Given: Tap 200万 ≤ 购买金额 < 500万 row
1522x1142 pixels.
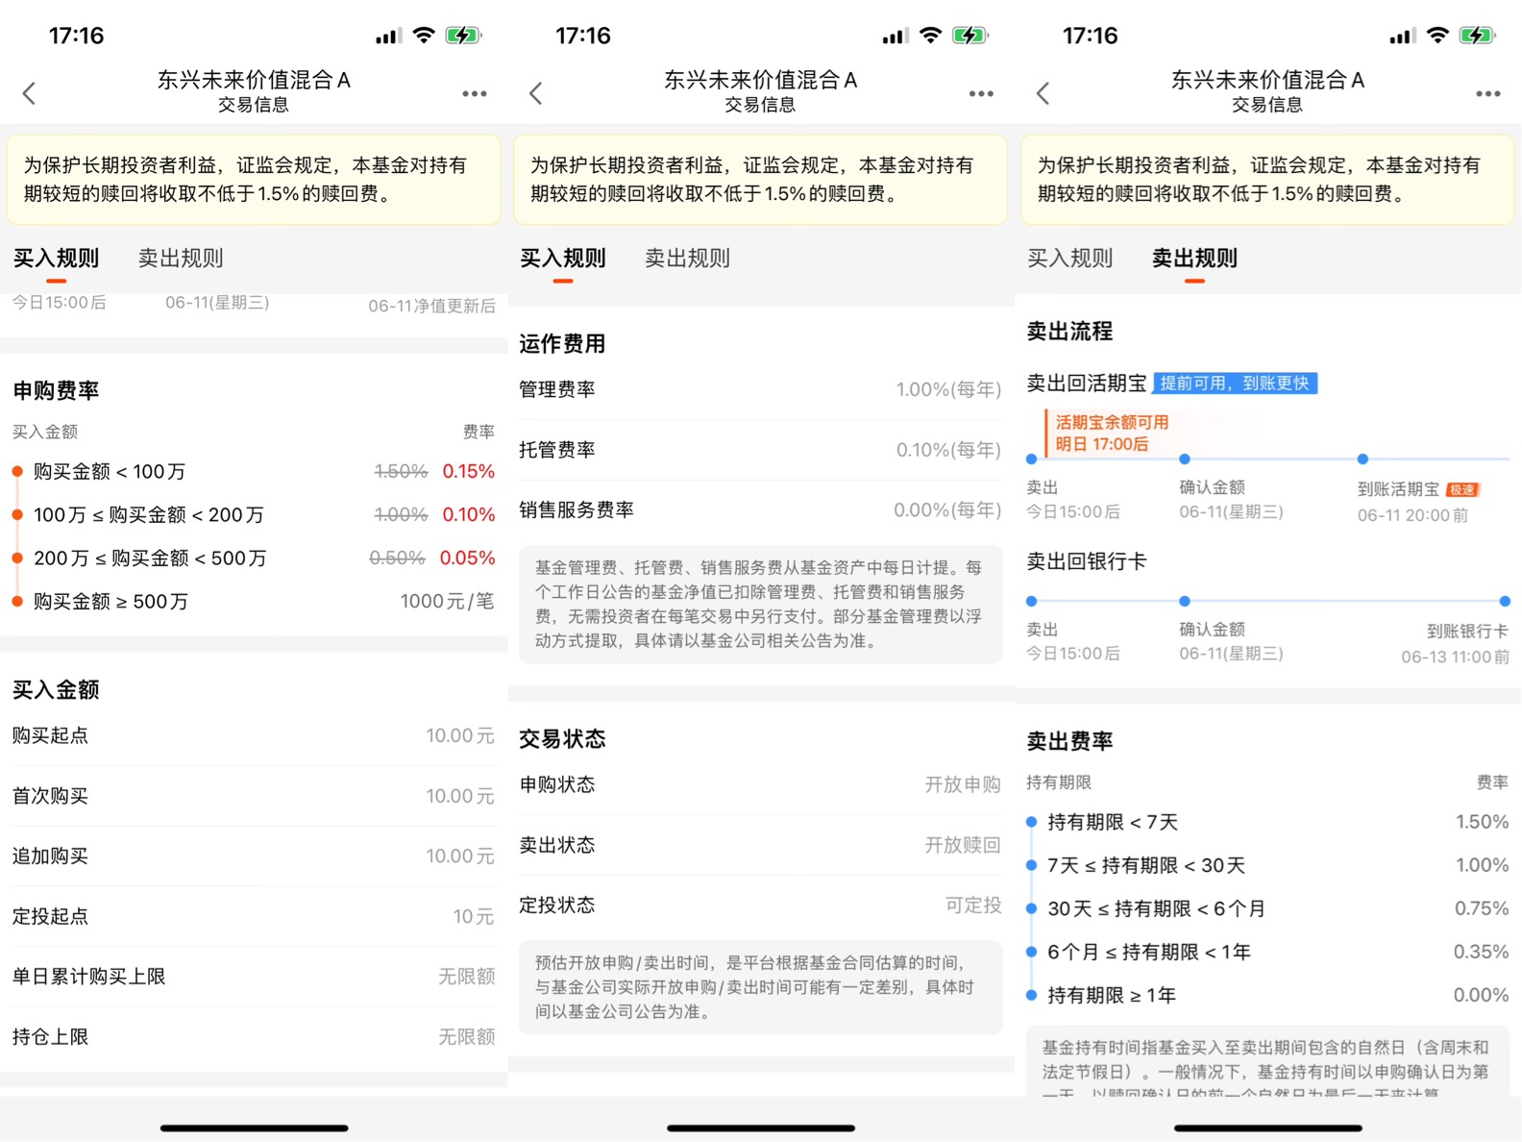Looking at the screenshot, I should 254,558.
